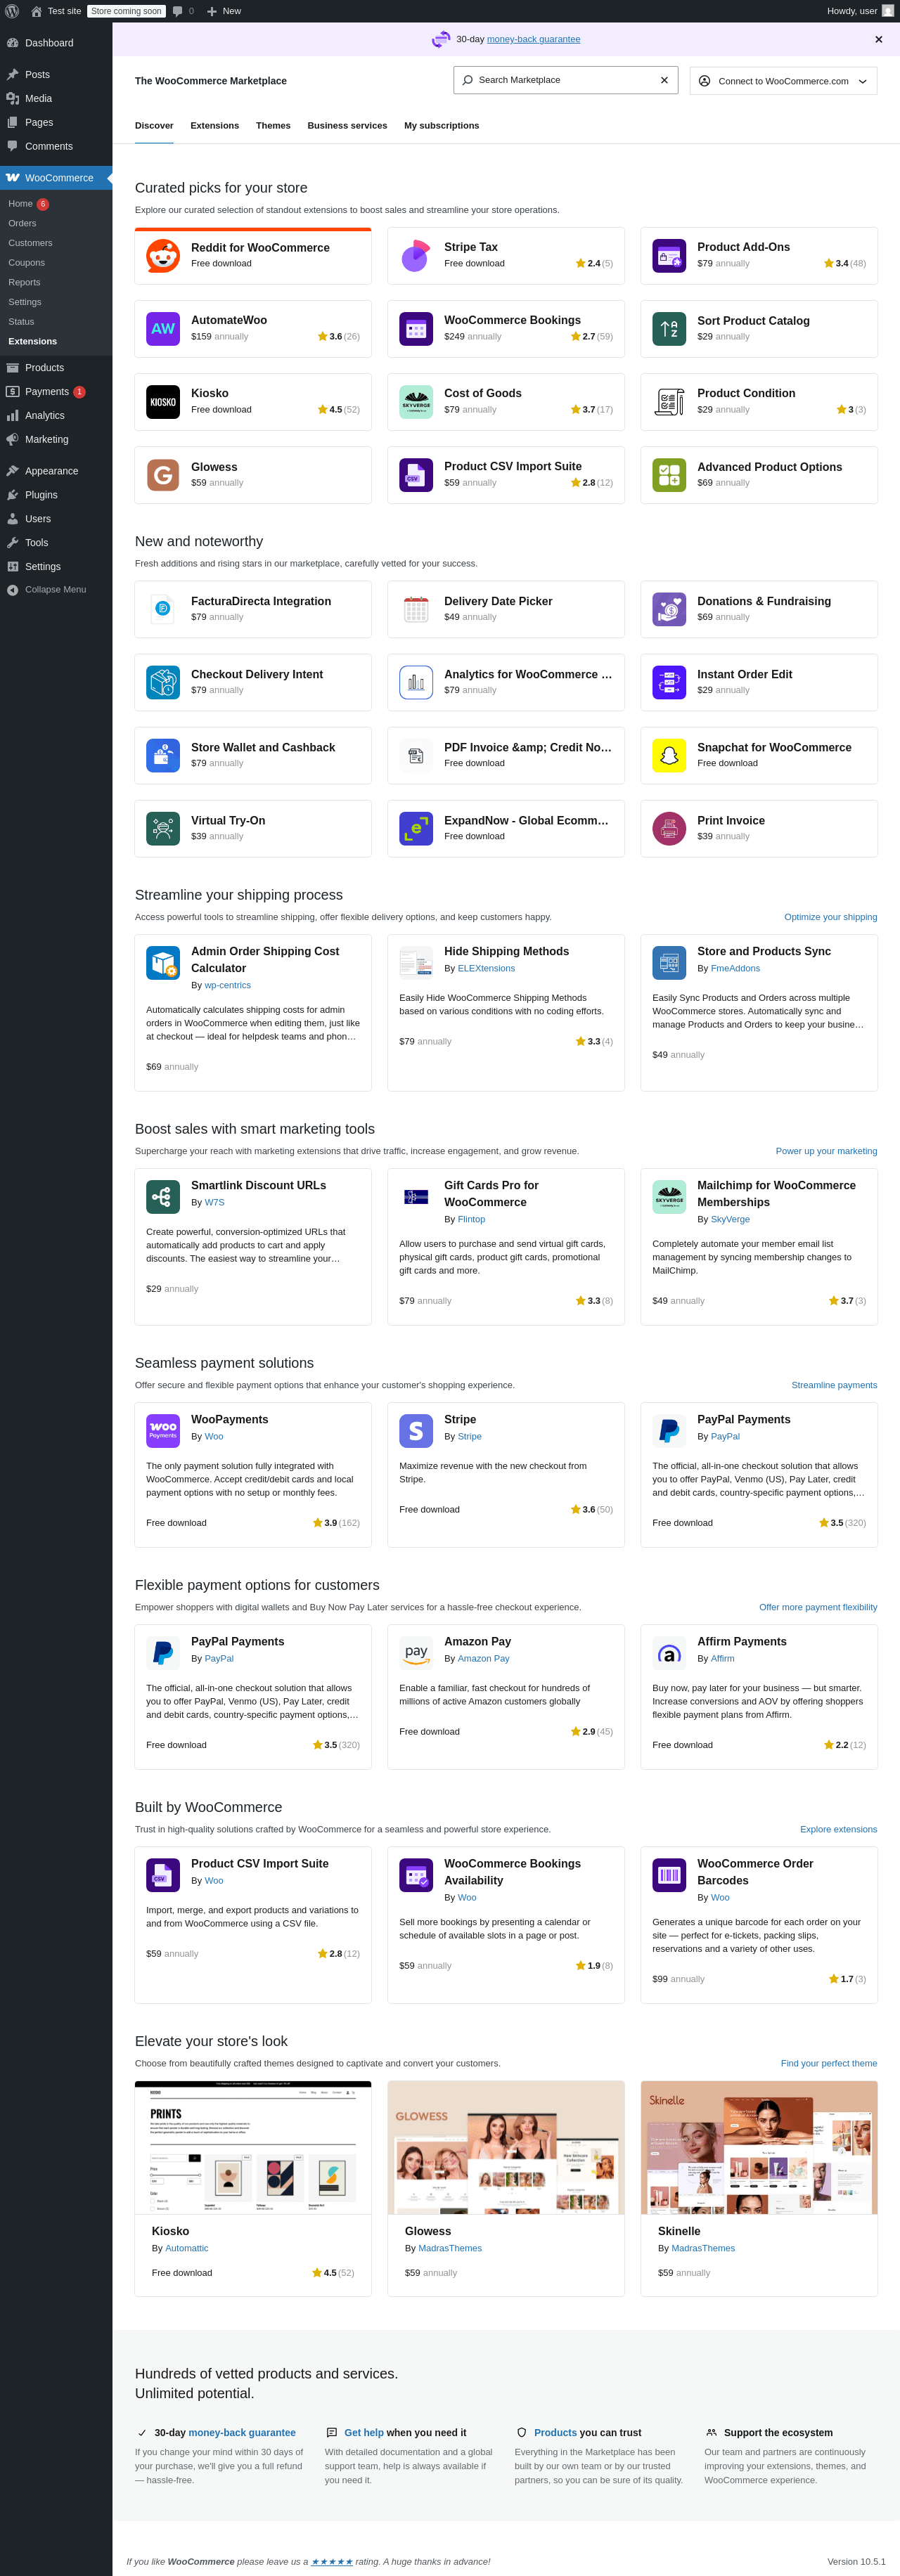This screenshot has height=2576, width=900.
Task: Open the Kiosko theme preview thumbnail
Action: coord(253,2147)
